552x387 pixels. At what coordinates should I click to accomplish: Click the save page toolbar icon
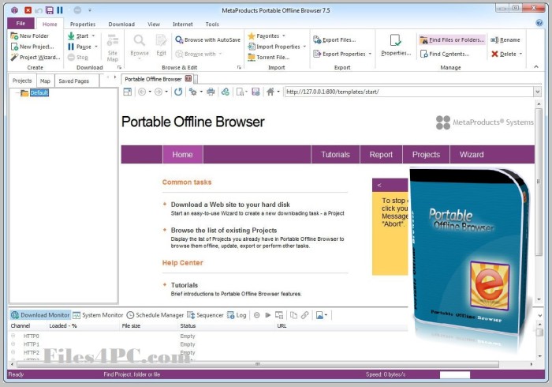click(255, 92)
